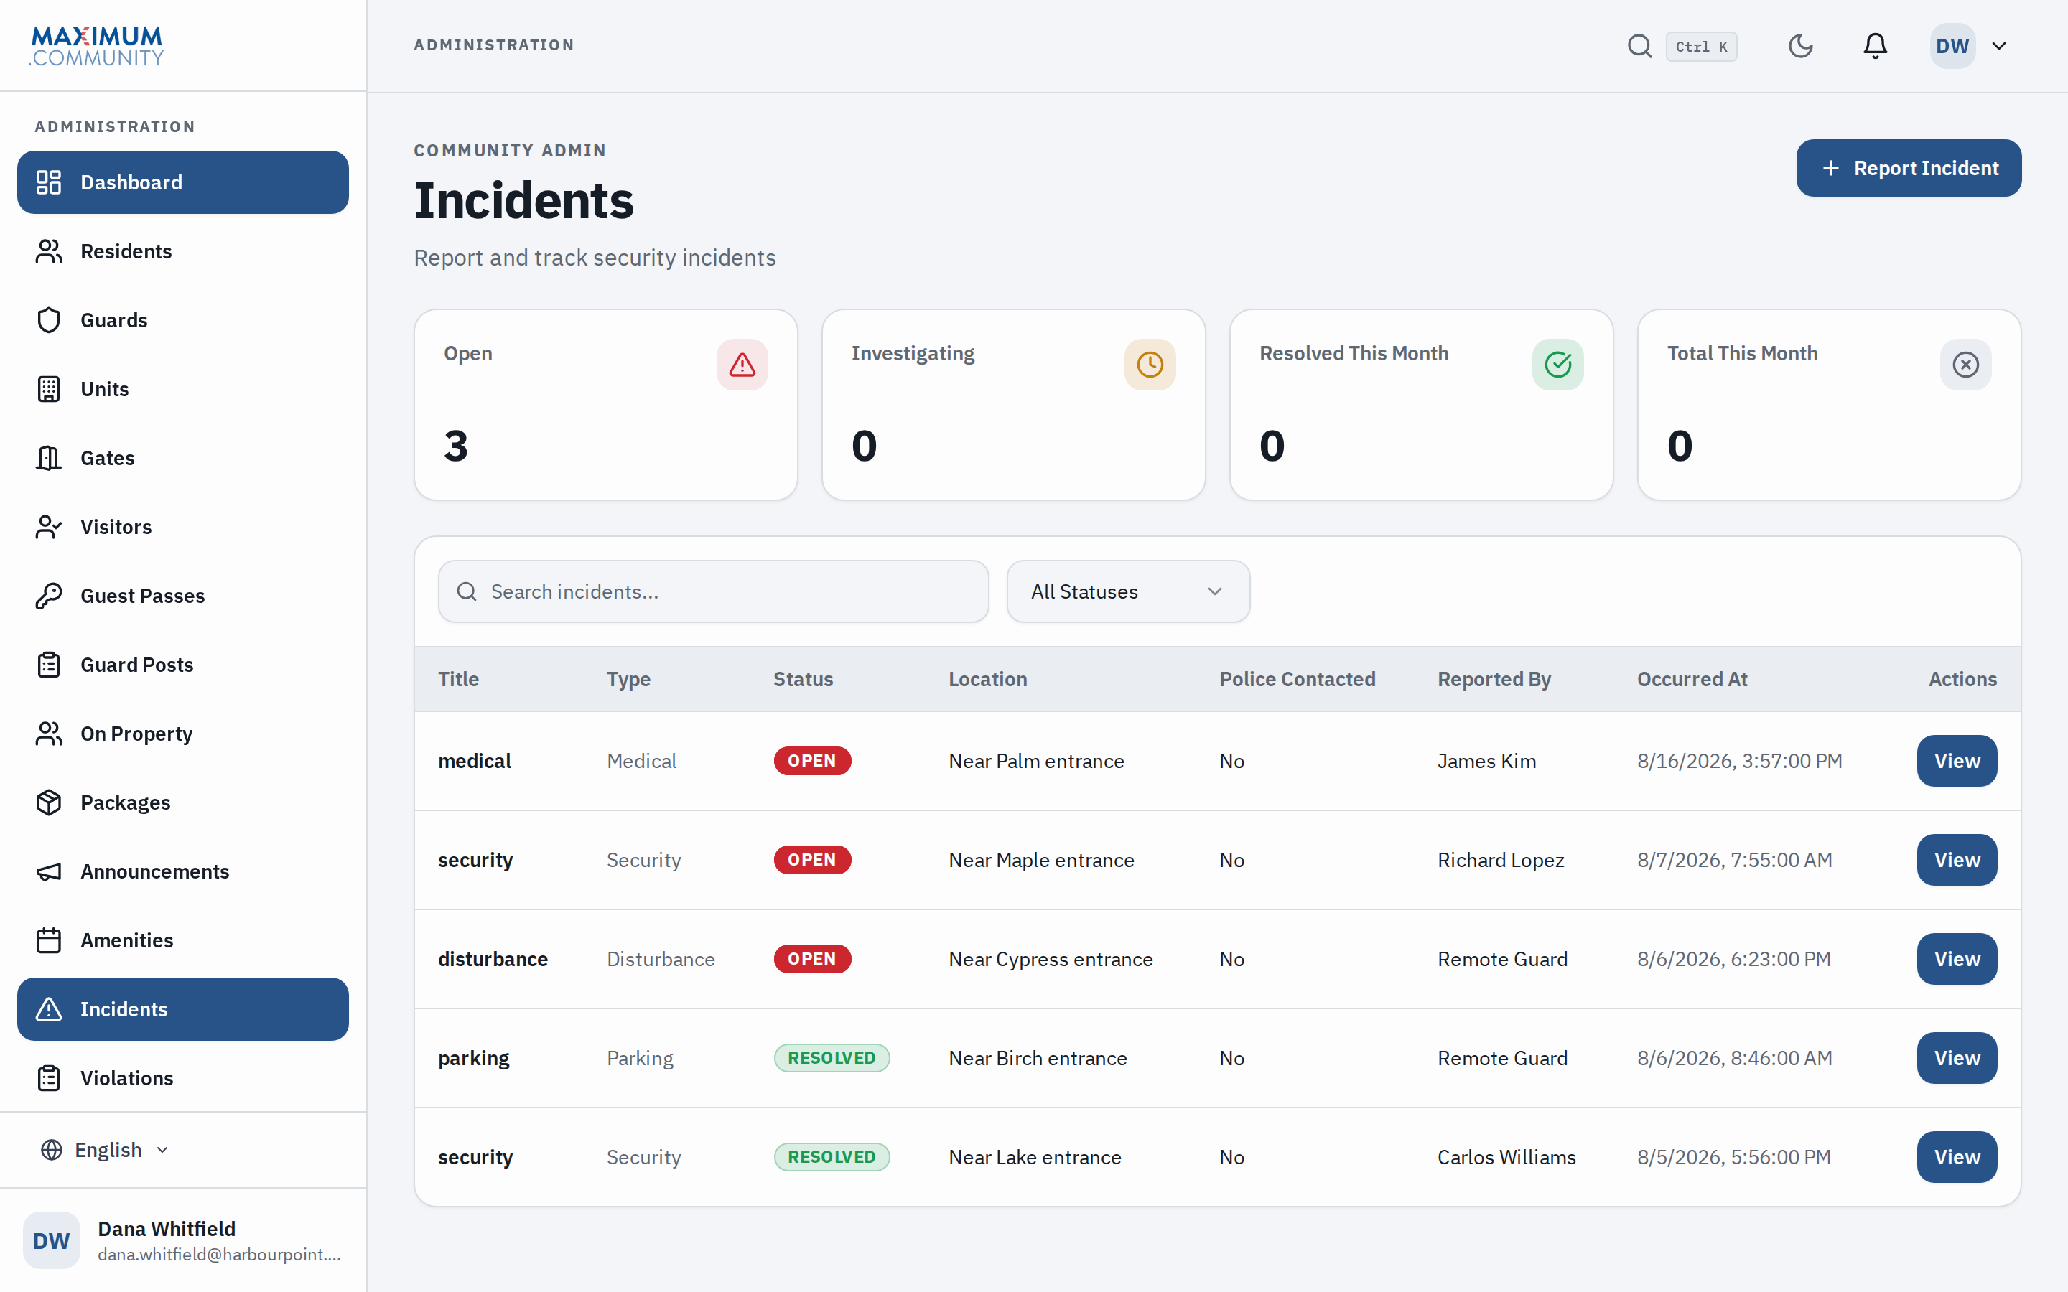
Task: View the medical incident by James Kim
Action: click(1956, 761)
